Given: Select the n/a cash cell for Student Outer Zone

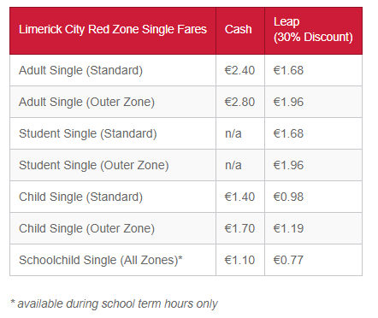Looking at the screenshot, I should tap(233, 165).
